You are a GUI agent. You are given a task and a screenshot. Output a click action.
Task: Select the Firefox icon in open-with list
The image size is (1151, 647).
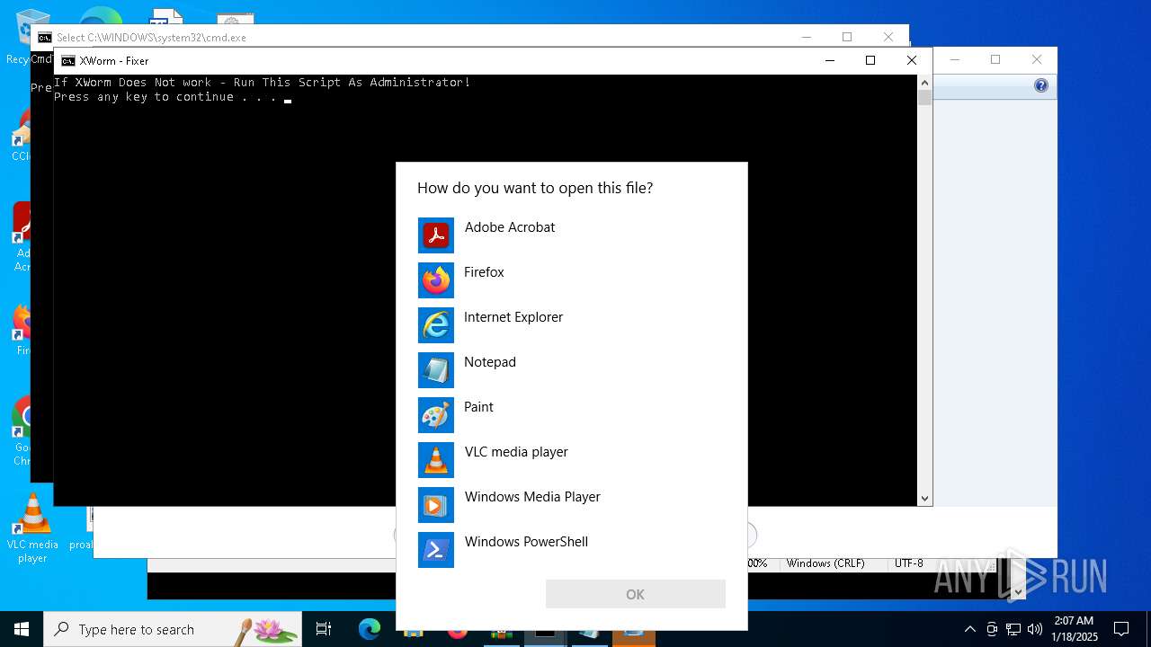(436, 280)
